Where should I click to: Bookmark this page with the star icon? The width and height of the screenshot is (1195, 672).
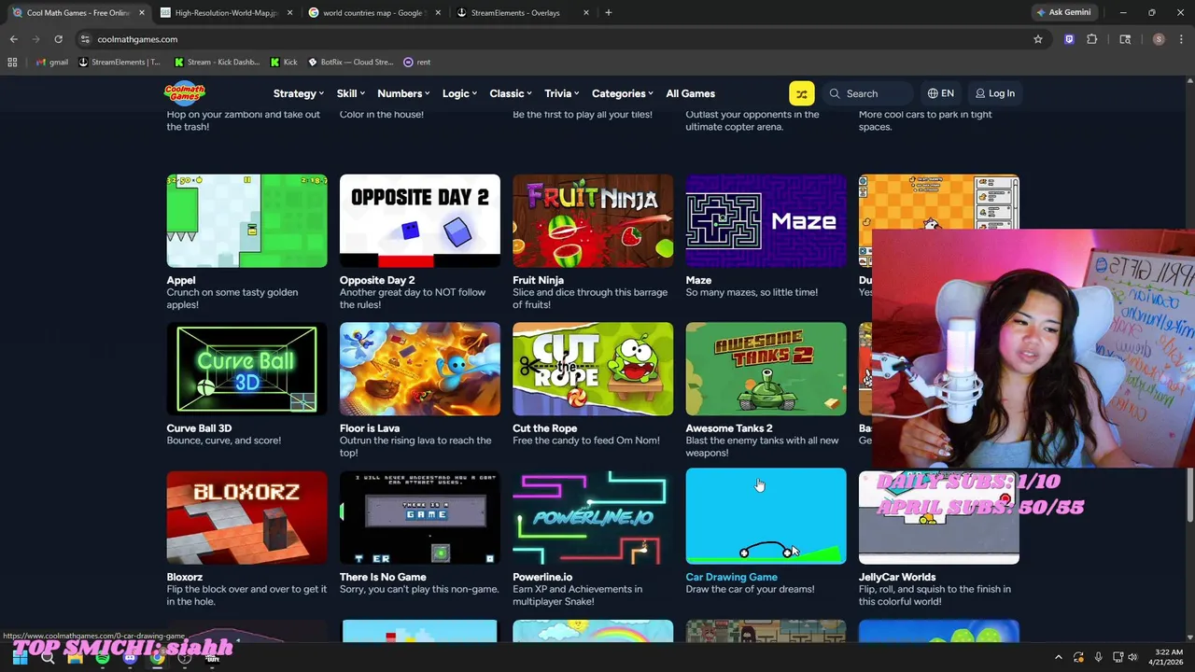(x=1037, y=39)
